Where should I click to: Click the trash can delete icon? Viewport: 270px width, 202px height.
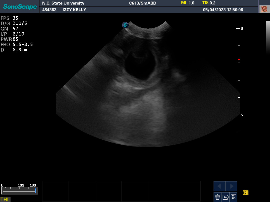218,197
